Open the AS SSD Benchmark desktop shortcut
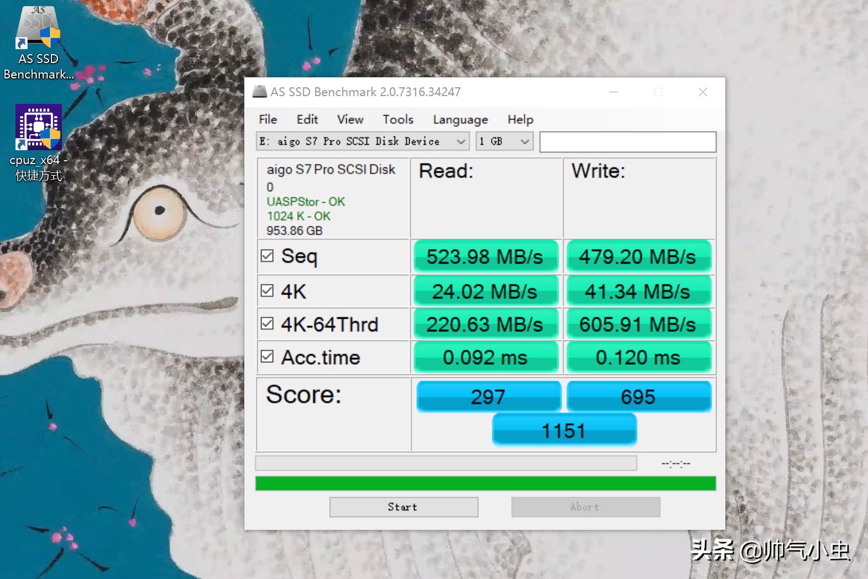The height and width of the screenshot is (579, 868). [x=38, y=42]
